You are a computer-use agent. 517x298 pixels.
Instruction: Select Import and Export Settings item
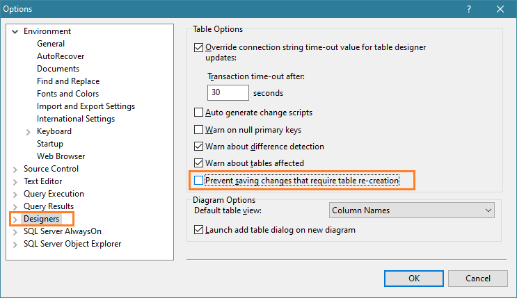pyautogui.click(x=86, y=106)
